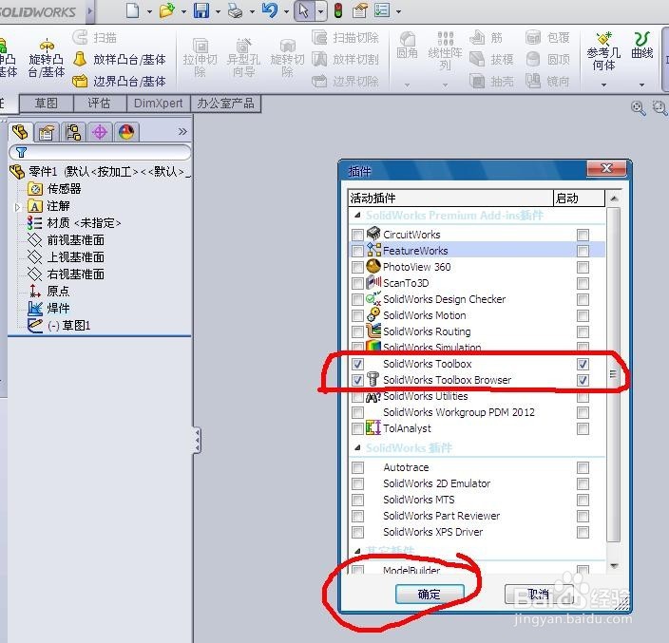Click the add-ins list scroll up arrow
Screen dimensions: 669x643
(x=614, y=199)
